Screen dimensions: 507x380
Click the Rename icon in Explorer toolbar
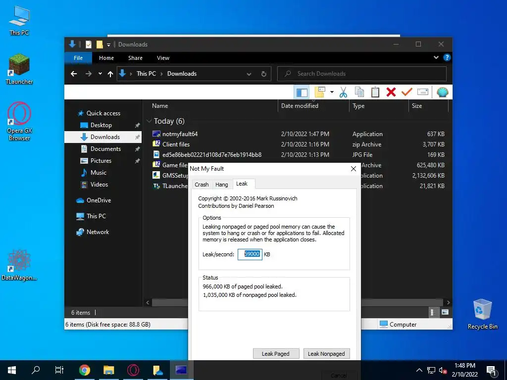[x=423, y=92]
